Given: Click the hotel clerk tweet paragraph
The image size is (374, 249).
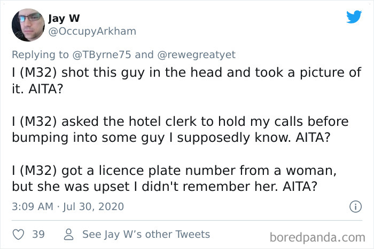Looking at the screenshot, I should click(x=181, y=129).
